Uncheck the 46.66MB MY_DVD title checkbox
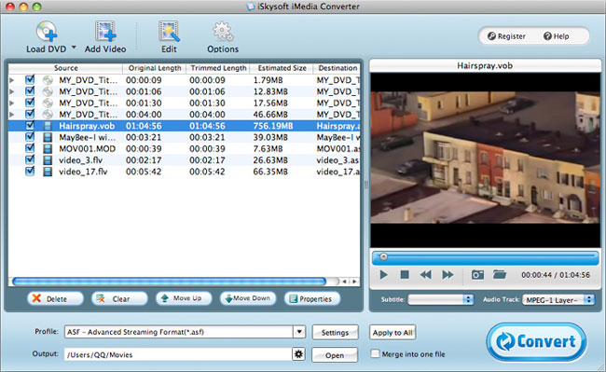Screen dimensions: 606x372 pos(30,114)
